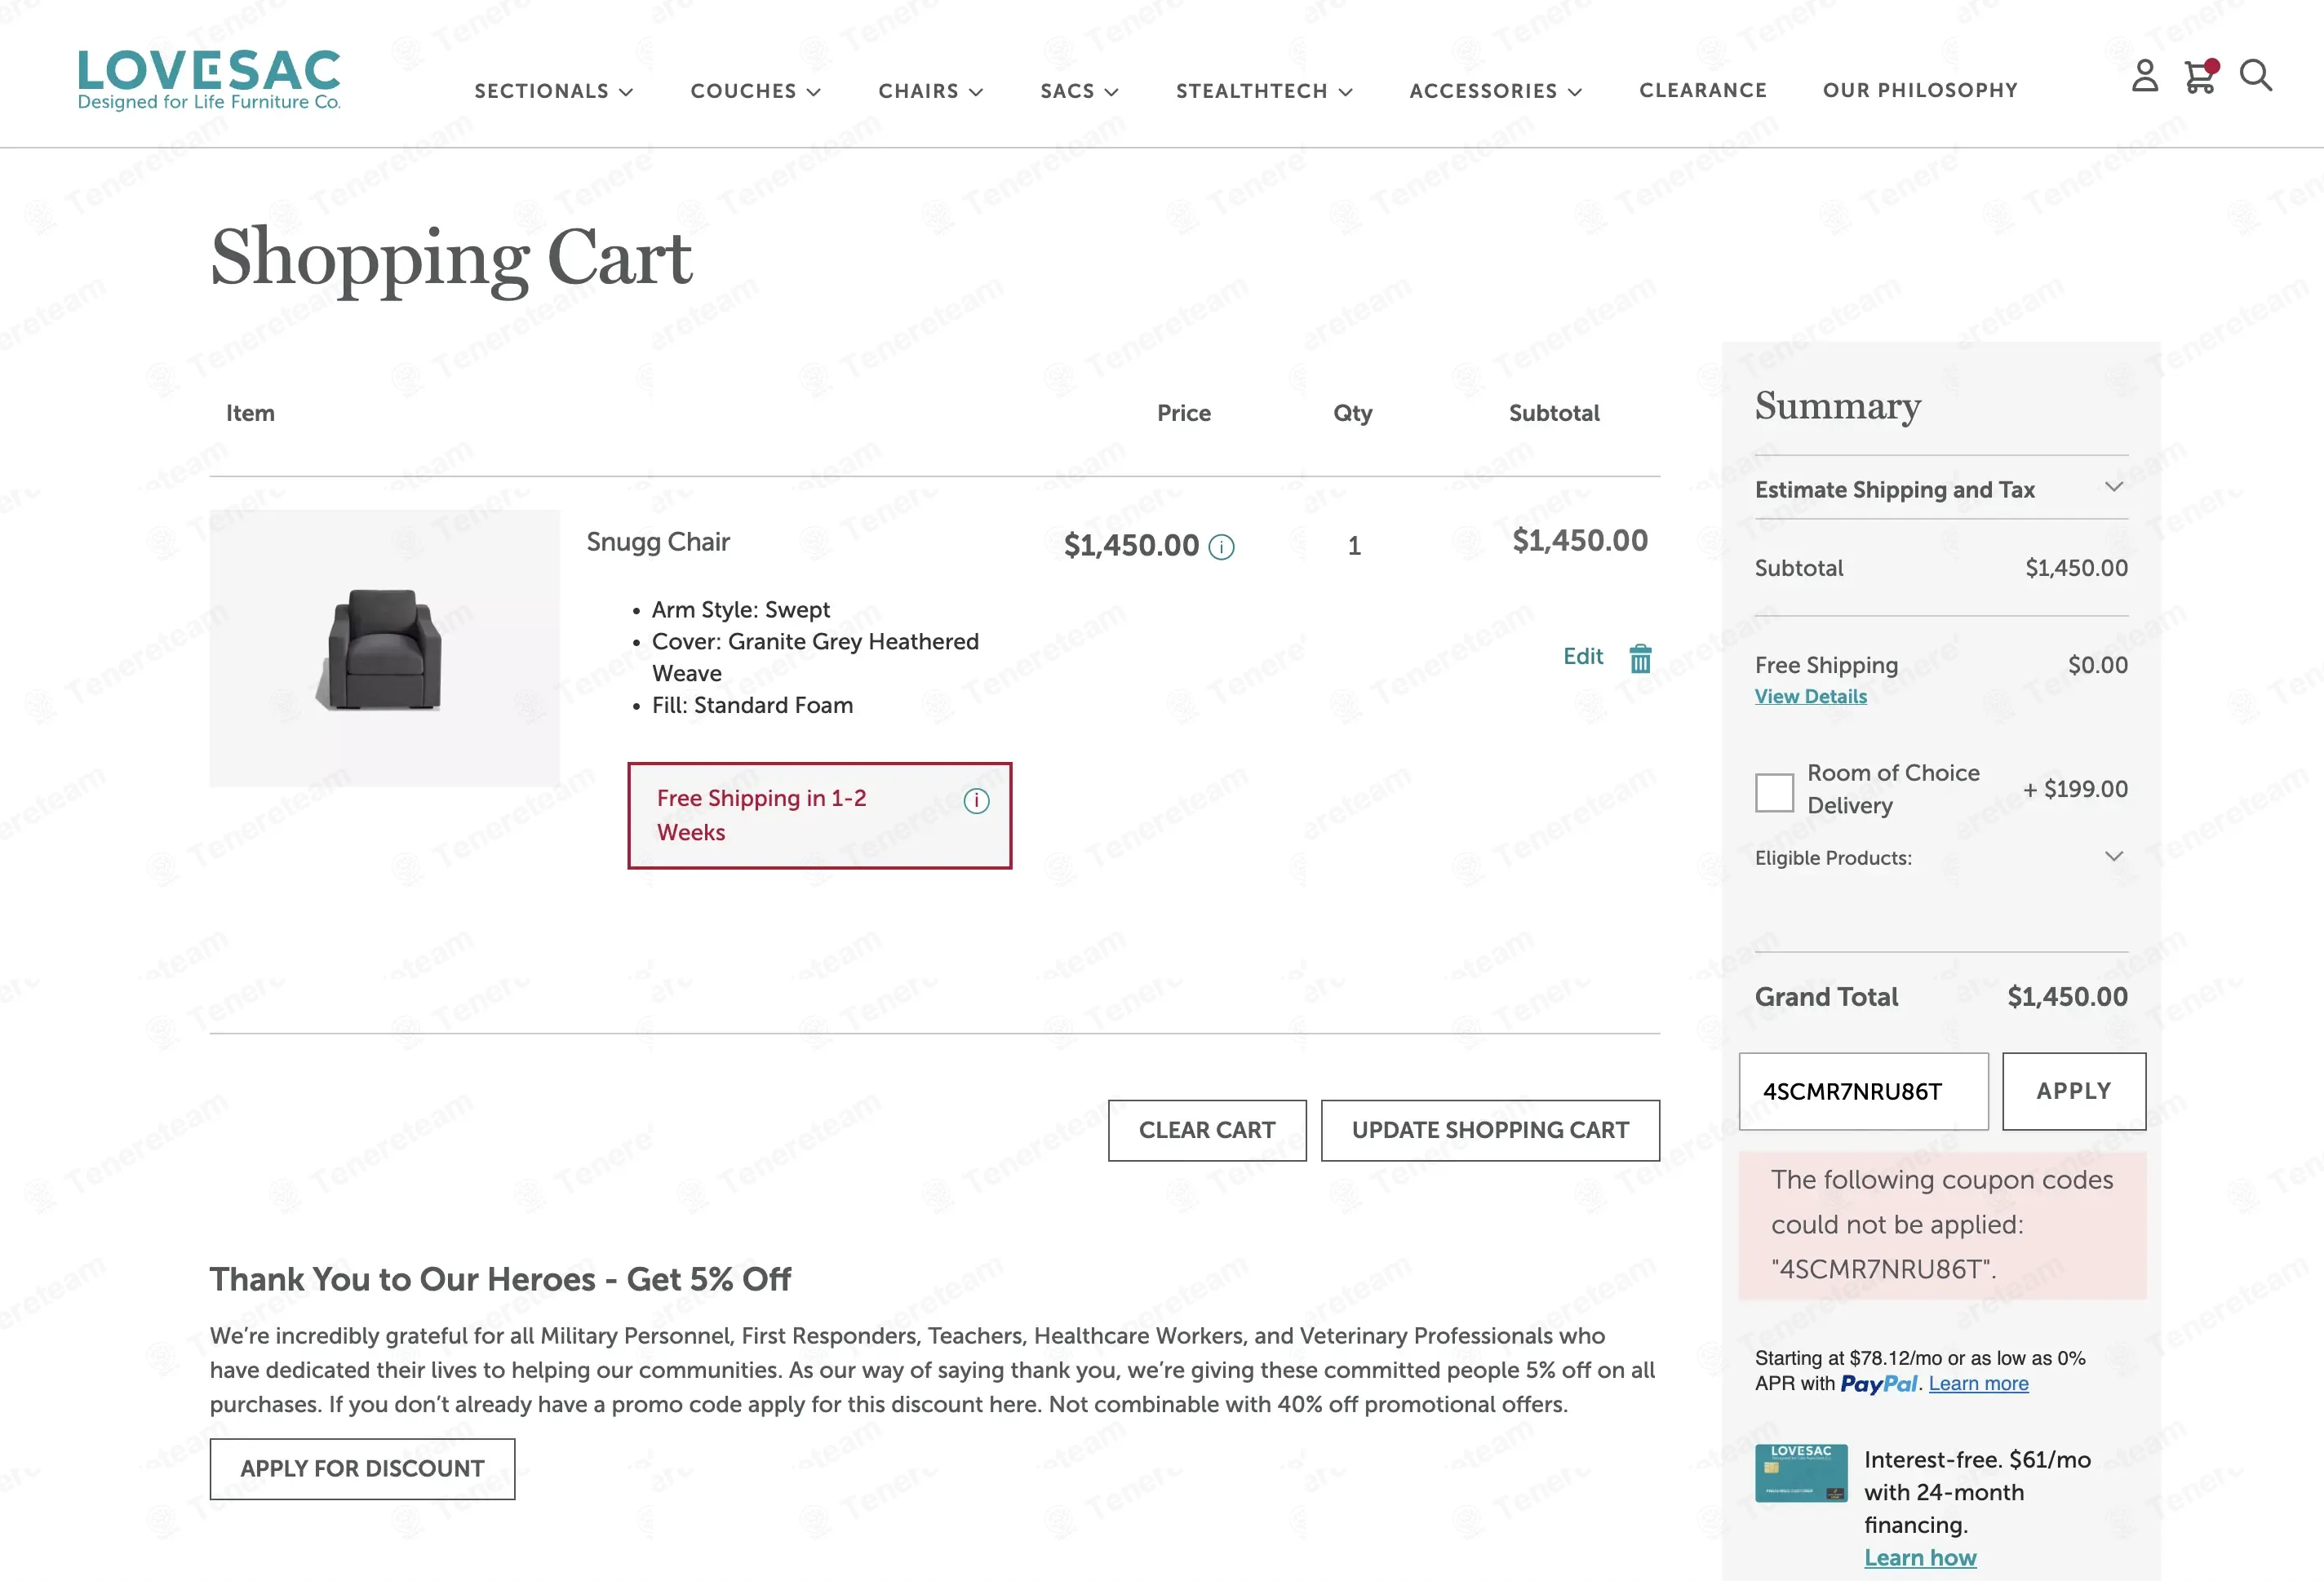Click Apply for Discount button

362,1468
